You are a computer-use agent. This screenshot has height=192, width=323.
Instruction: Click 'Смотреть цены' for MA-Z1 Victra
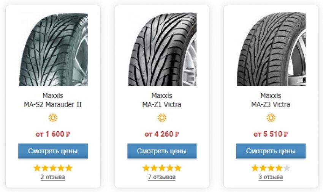coord(162,151)
